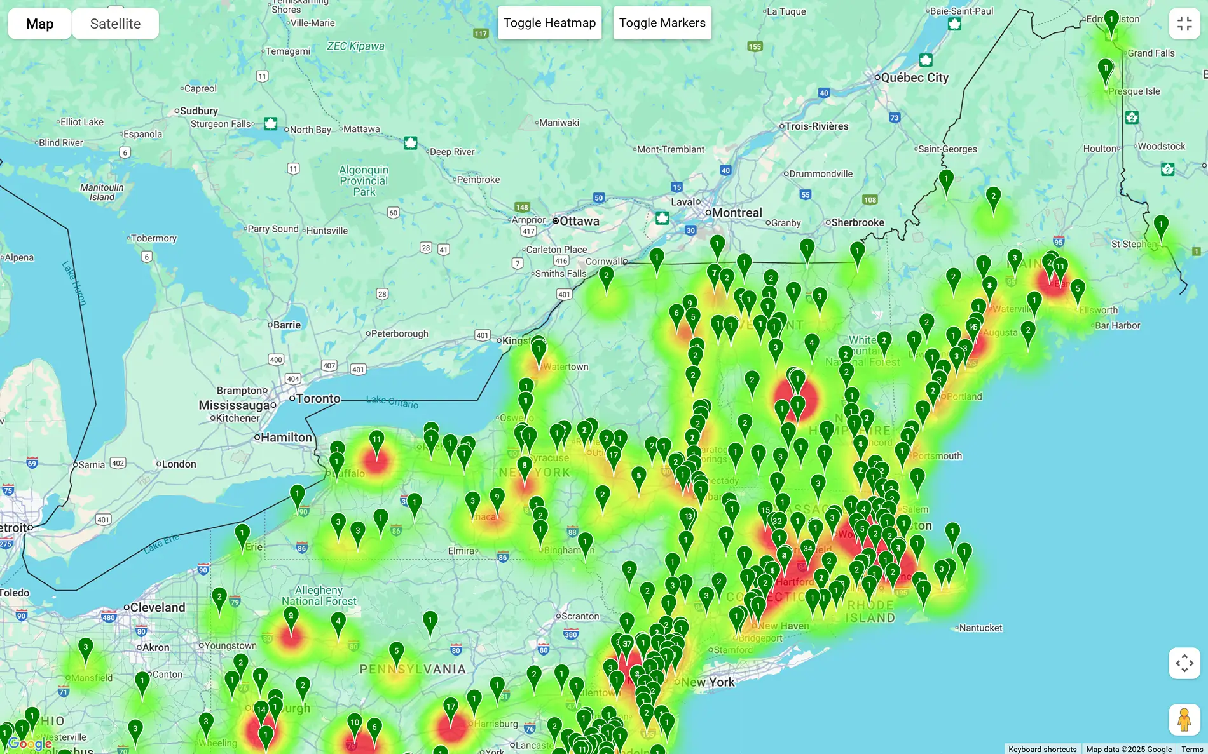
Task: Click the Trois-Rivières label
Action: pyautogui.click(x=816, y=126)
